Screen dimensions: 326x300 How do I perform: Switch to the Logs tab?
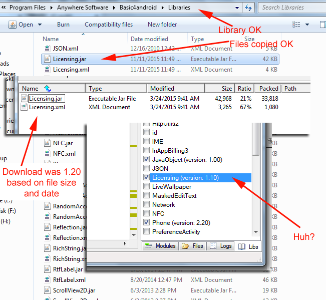(221, 246)
